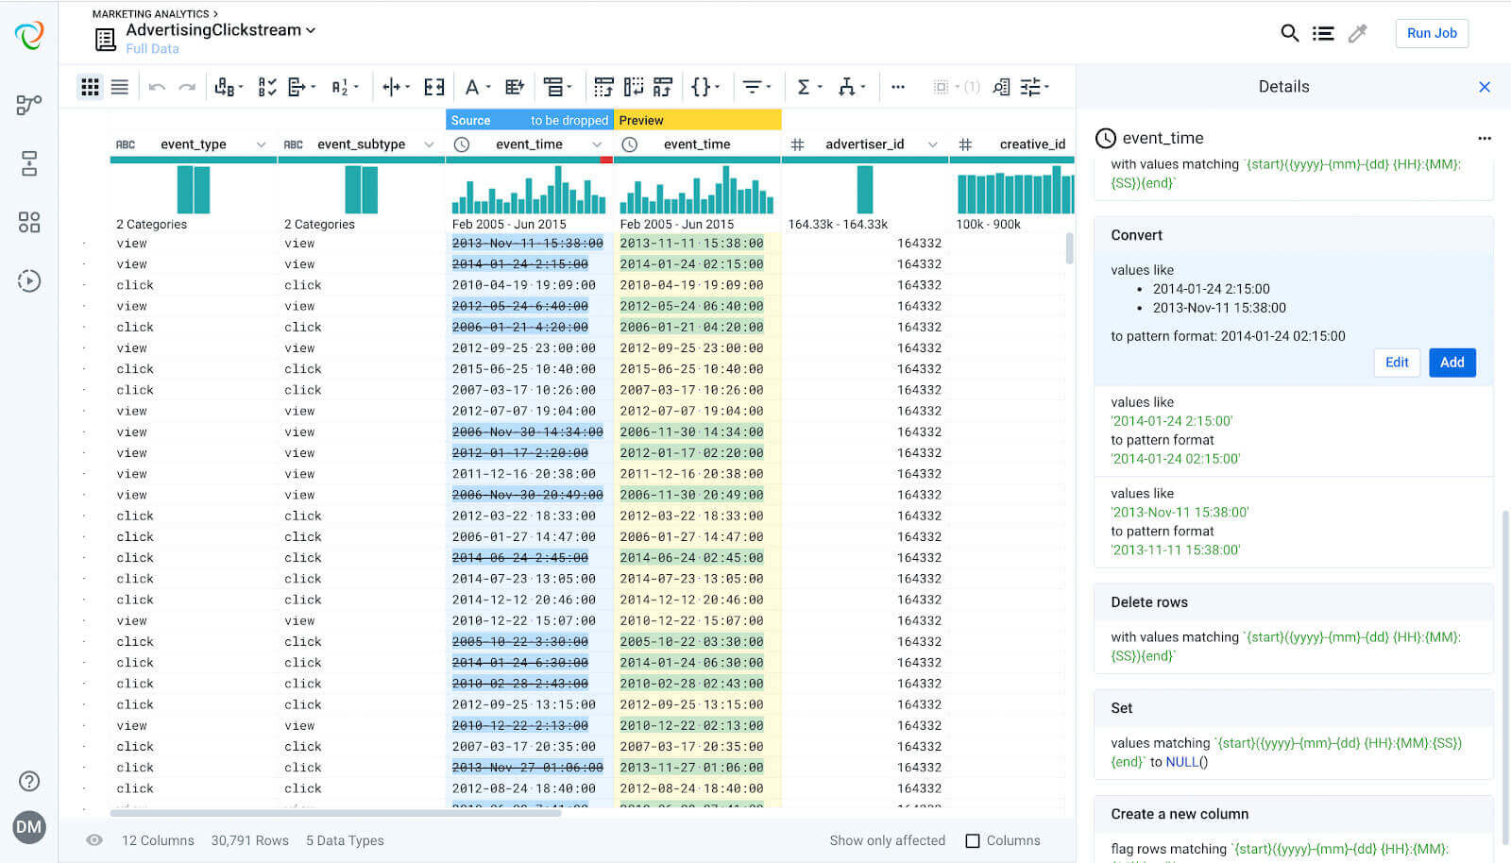Click the curly braces nest icon
The height and width of the screenshot is (863, 1511).
click(701, 87)
